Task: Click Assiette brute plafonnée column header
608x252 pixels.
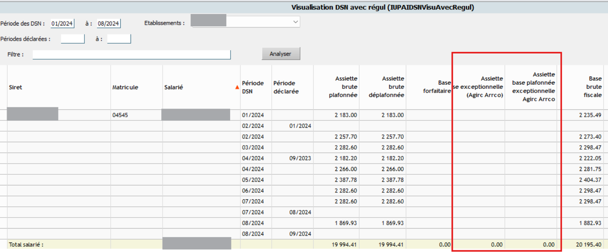Action: coord(343,87)
